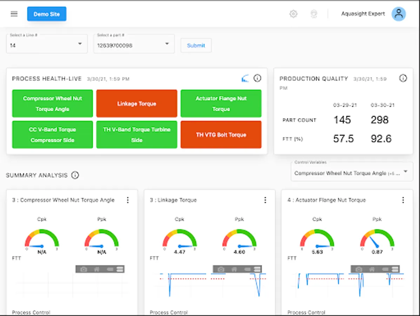Click the tag icon on Compressor Wheel Nut chart
Image resolution: width=420 pixels, height=316 pixels.
pos(110,269)
